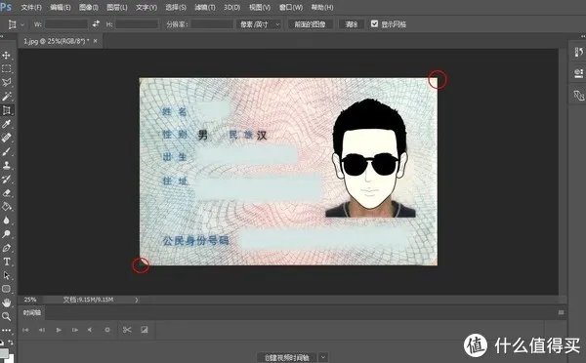Open the 3D(D) menu
Screen dimensions: 586x363
point(231,7)
